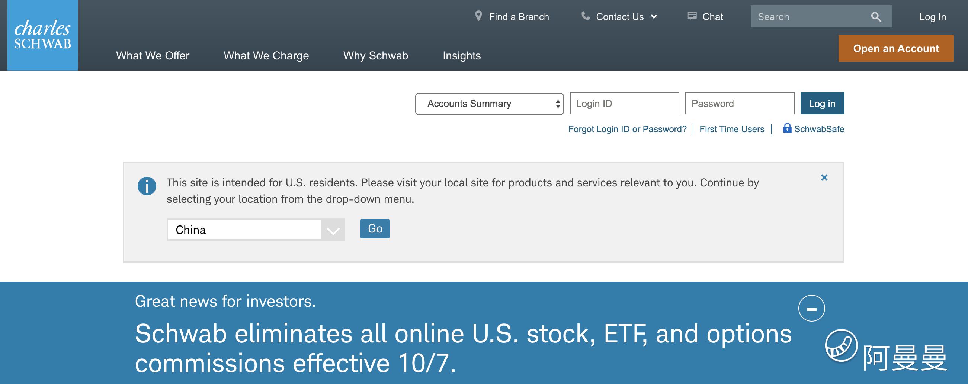The height and width of the screenshot is (384, 968).
Task: Click the Charles Schwab logo
Action: pos(42,35)
